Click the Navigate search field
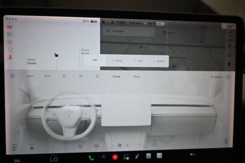Viewport: 245px width, 163px height. click(x=129, y=31)
